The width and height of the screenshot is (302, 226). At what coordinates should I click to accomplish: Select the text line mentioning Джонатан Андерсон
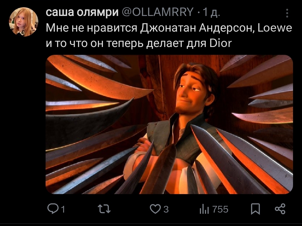tap(169, 28)
